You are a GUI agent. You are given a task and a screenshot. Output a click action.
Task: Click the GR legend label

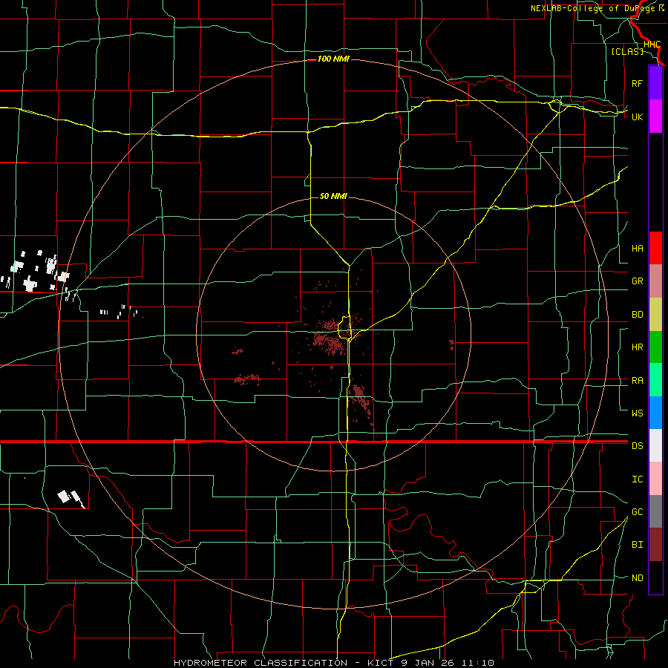(x=637, y=281)
